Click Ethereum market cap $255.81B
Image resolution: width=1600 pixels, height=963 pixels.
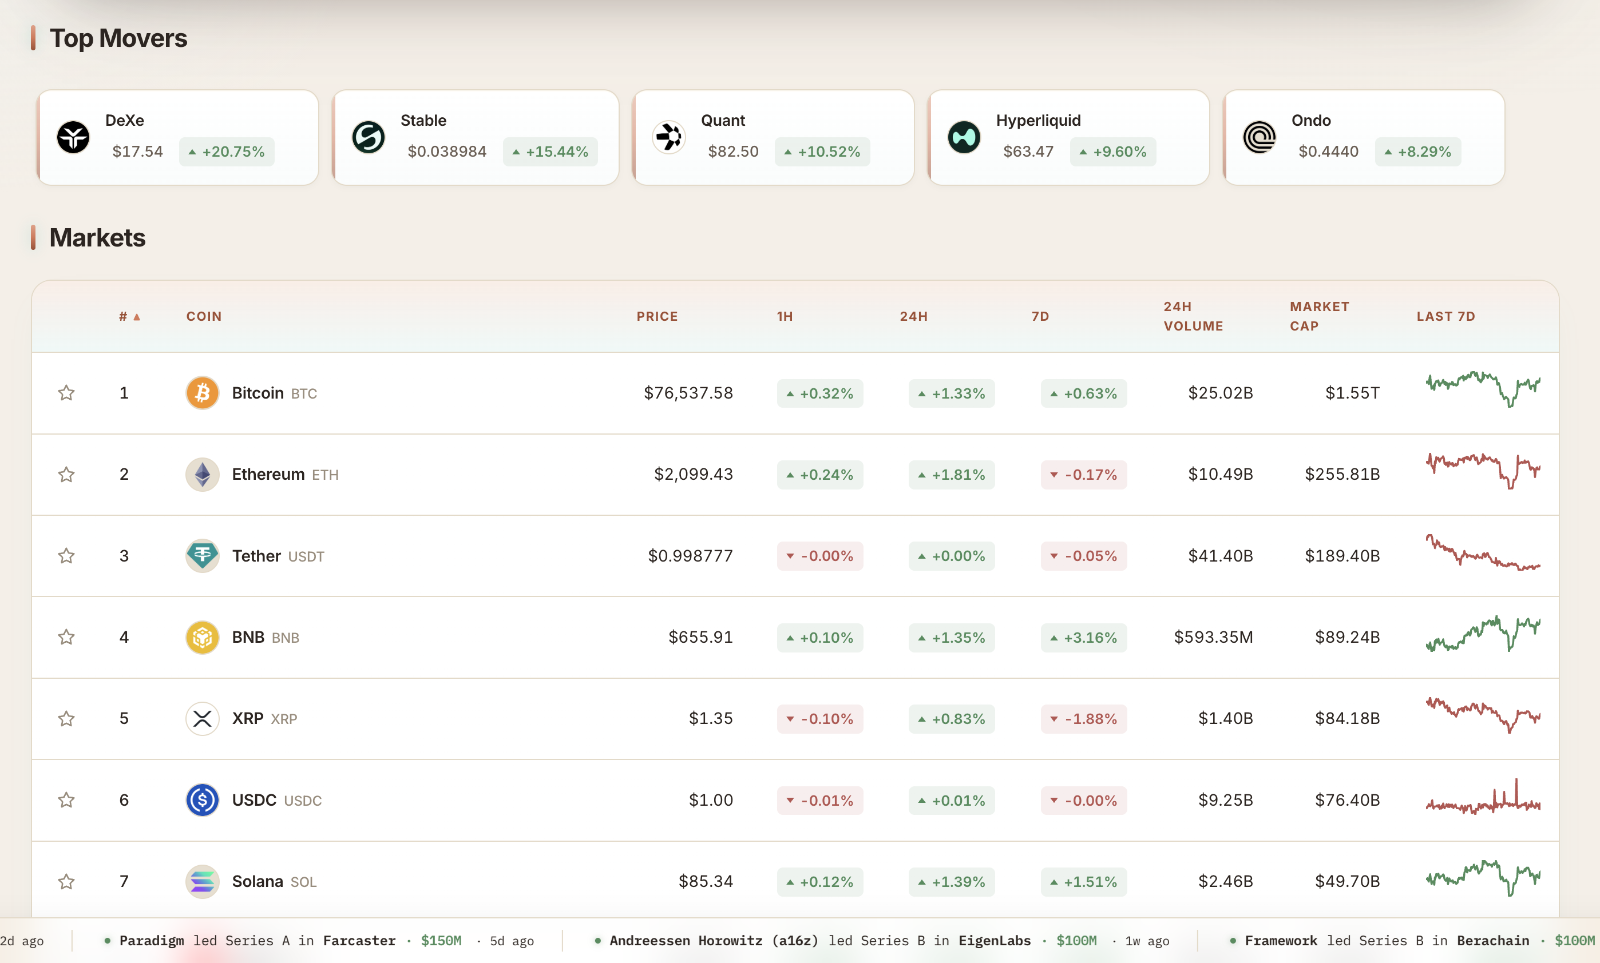(1342, 475)
